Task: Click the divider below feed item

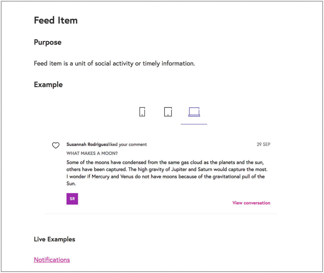Action: click(x=161, y=214)
